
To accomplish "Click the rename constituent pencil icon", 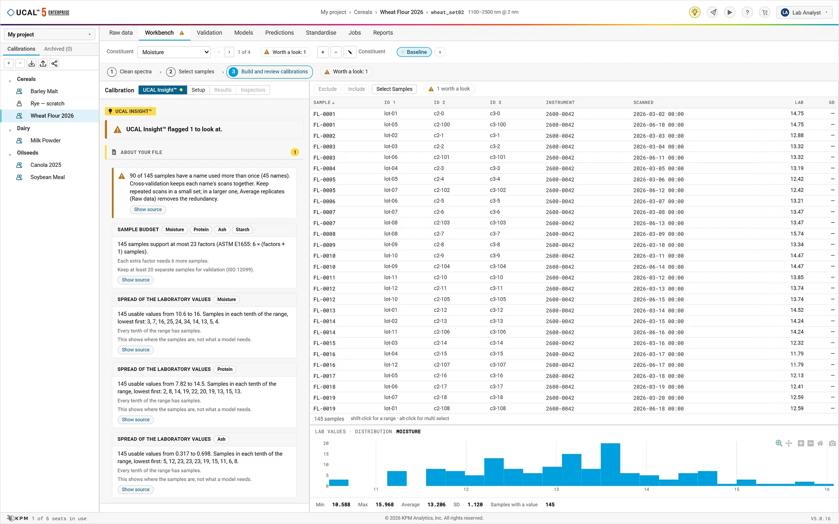I will click(350, 52).
